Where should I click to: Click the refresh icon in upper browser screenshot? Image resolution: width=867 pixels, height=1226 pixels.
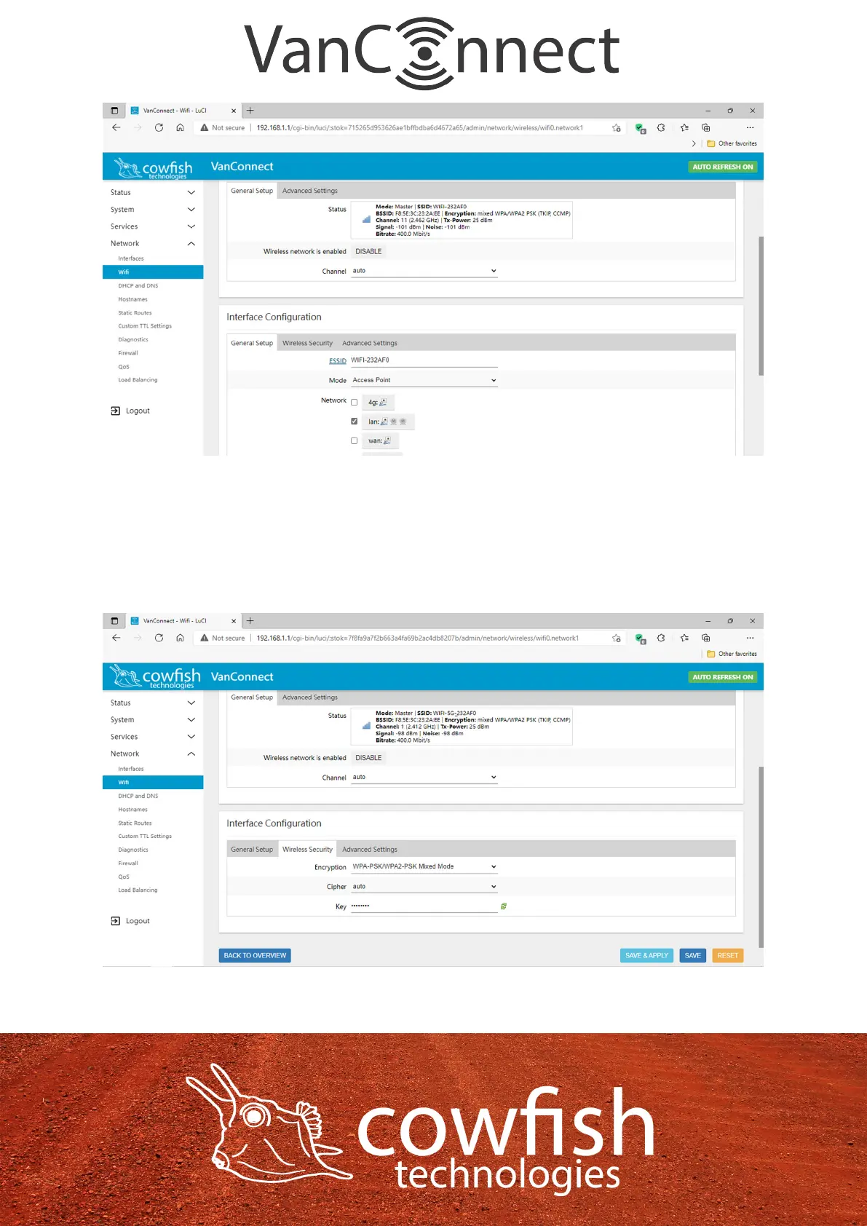(x=159, y=127)
